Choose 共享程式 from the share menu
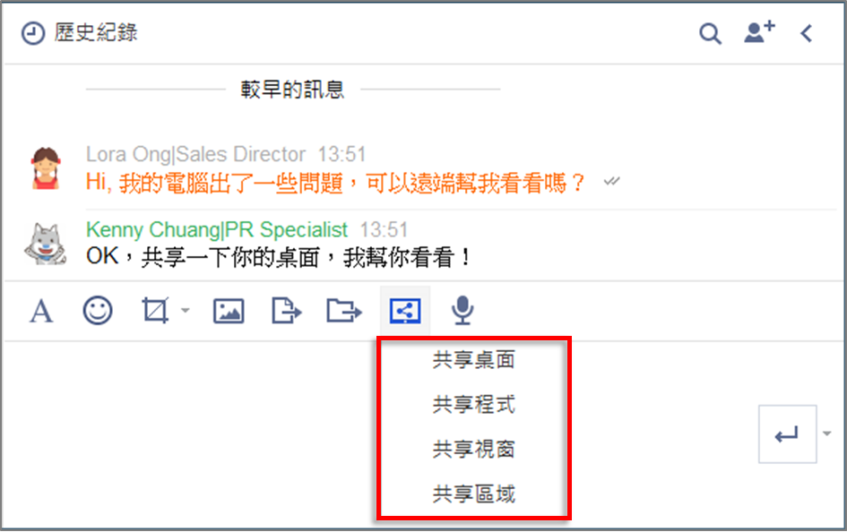 coord(474,404)
